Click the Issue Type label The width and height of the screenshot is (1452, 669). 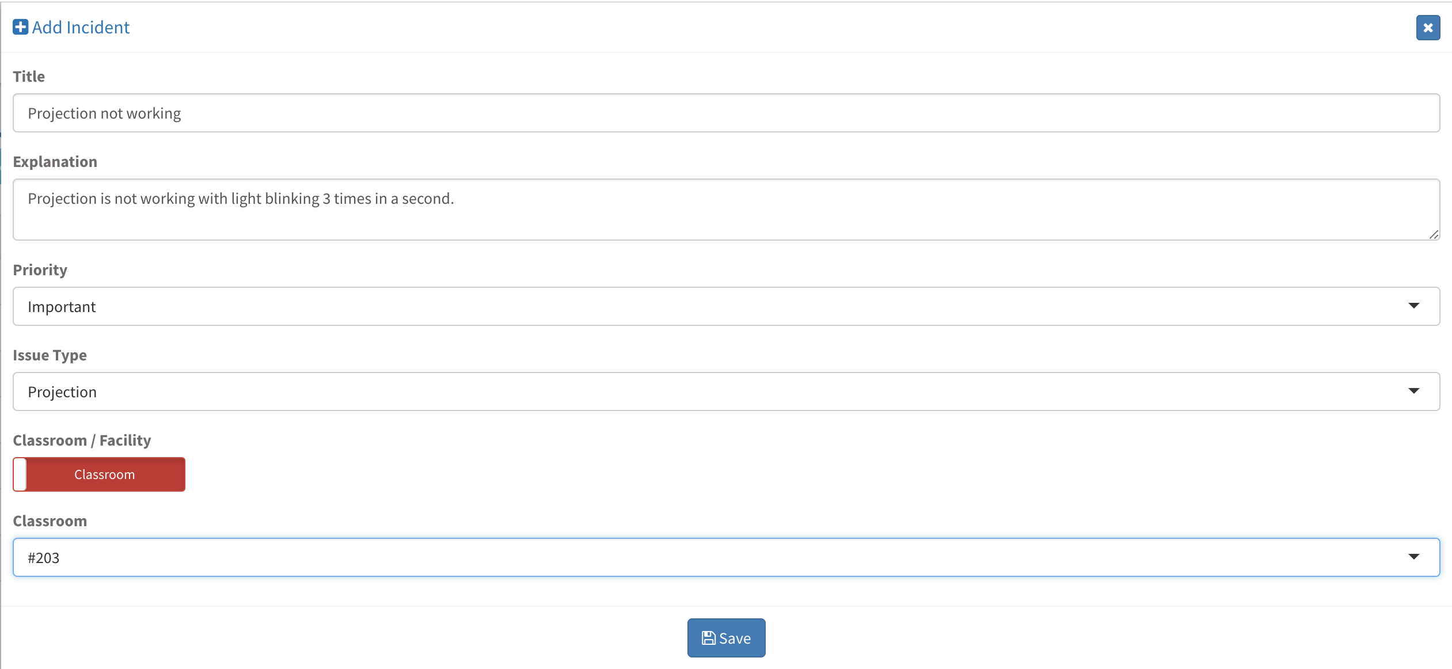[x=50, y=355]
